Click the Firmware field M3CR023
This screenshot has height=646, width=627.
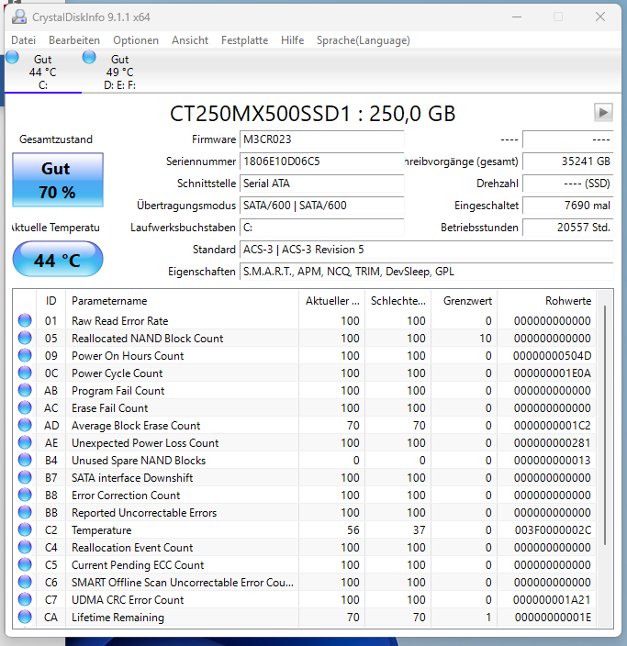coord(321,139)
